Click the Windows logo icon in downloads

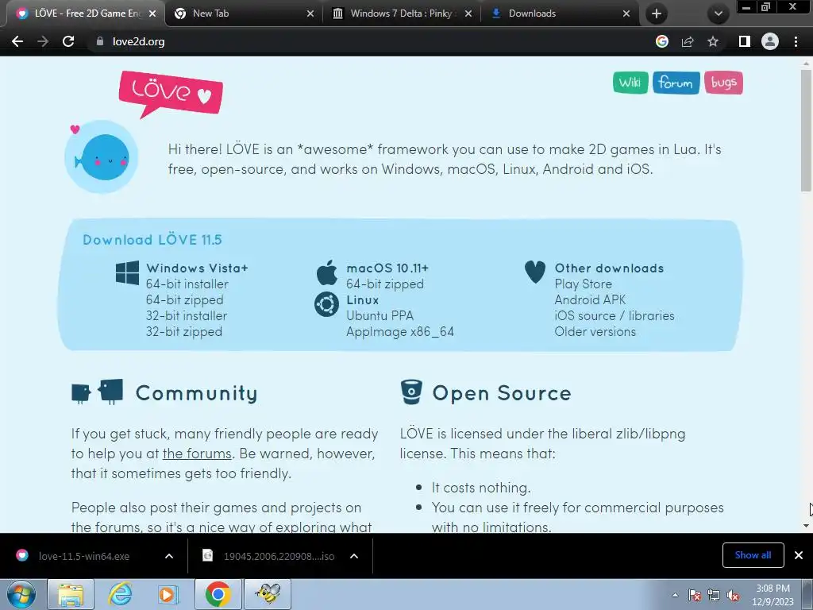[128, 273]
